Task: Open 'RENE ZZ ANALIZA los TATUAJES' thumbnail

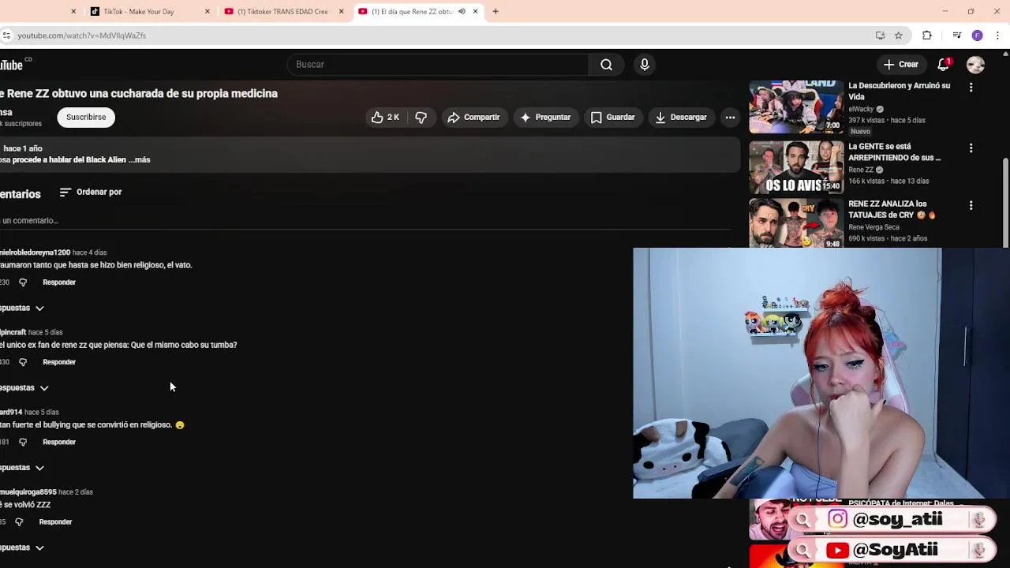Action: (x=796, y=224)
